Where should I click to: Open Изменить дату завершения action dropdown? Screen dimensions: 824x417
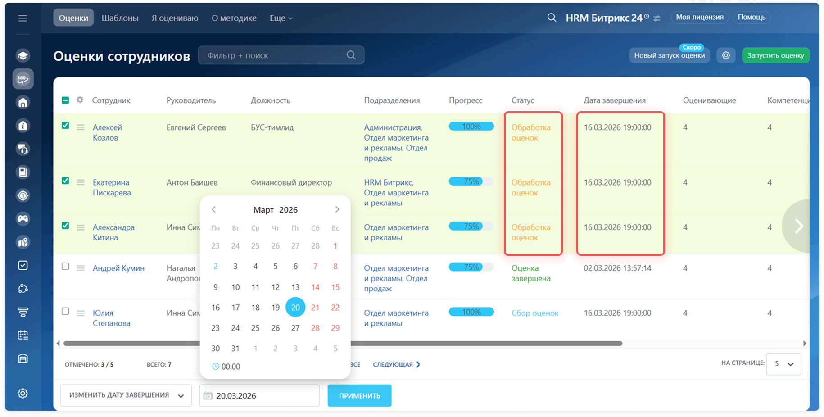126,395
